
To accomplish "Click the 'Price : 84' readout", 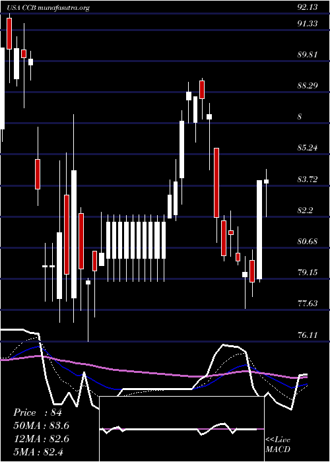I will (x=38, y=412).
